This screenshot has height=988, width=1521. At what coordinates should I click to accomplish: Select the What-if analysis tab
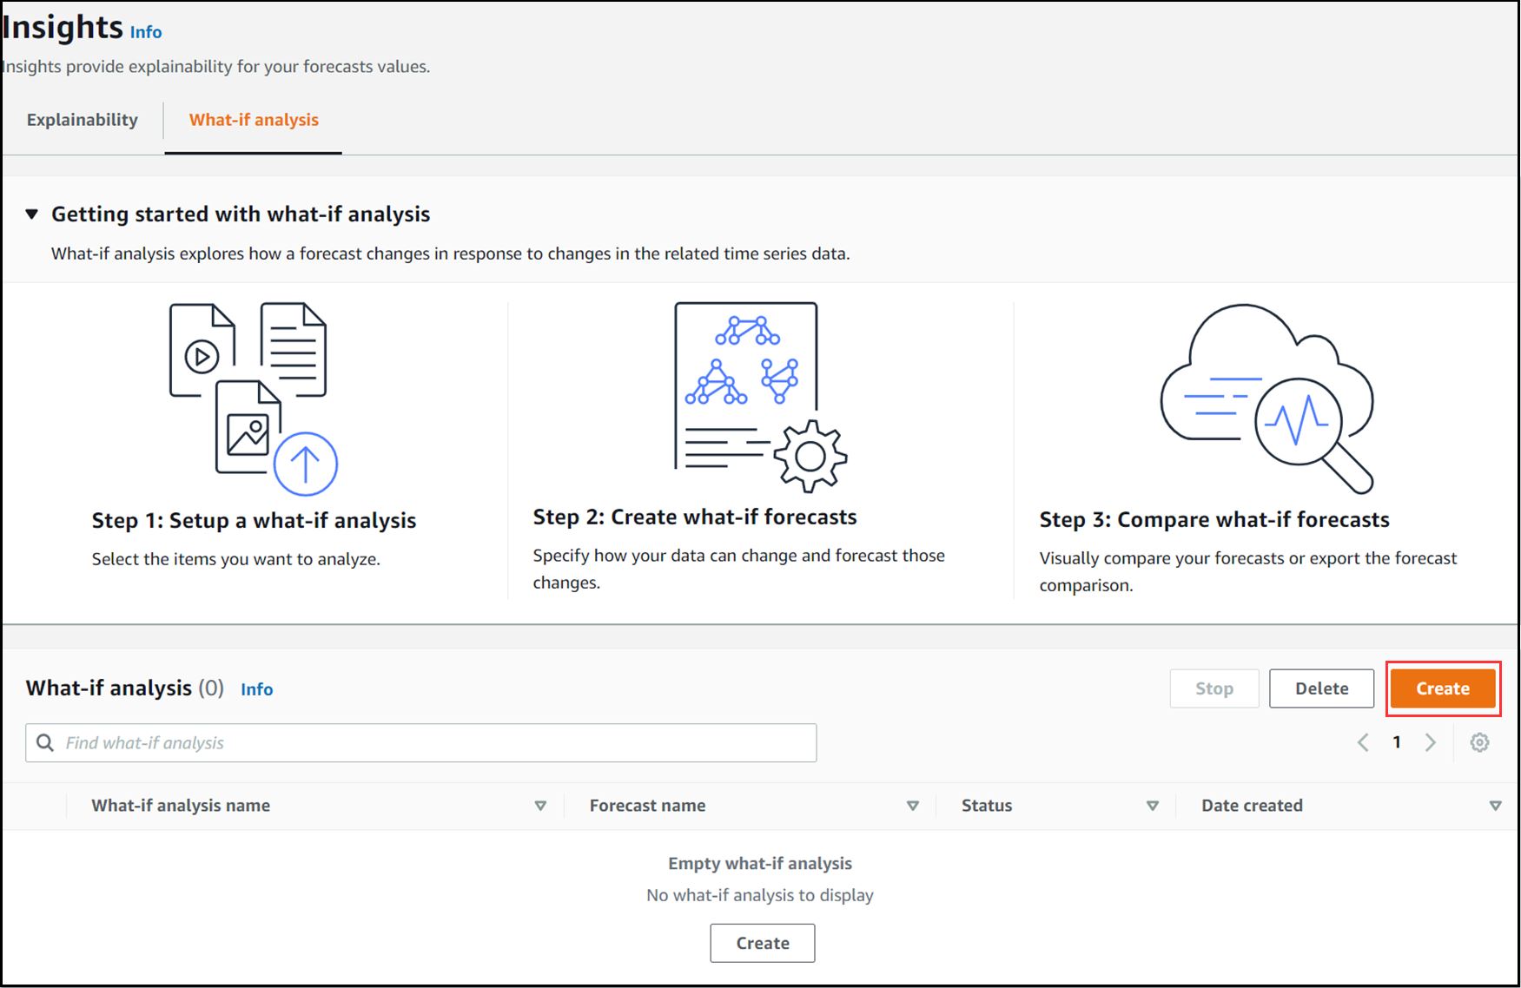coord(254,120)
